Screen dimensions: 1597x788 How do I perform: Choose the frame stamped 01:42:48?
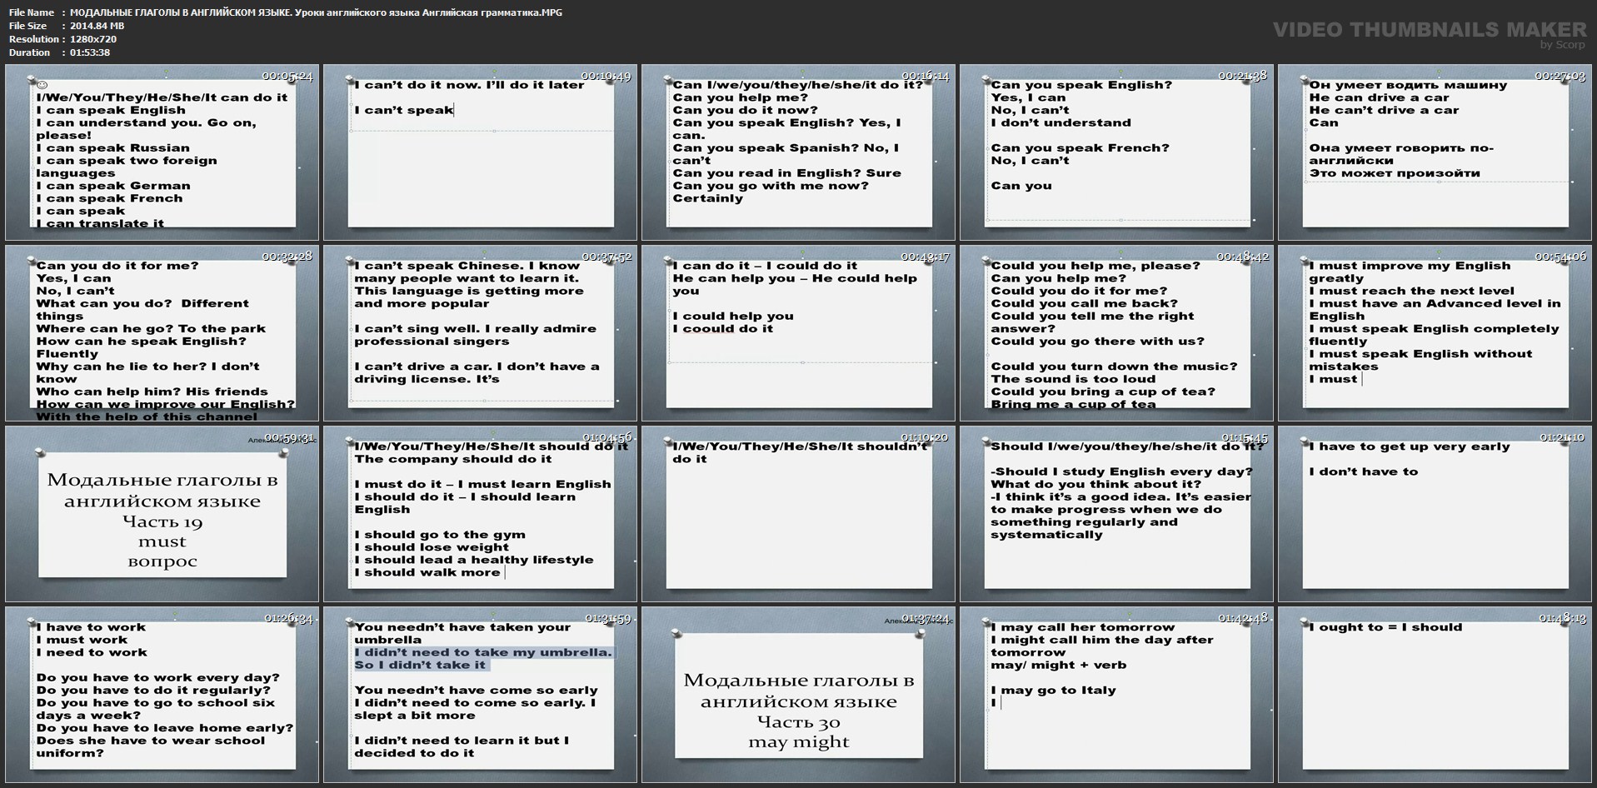click(x=1116, y=695)
